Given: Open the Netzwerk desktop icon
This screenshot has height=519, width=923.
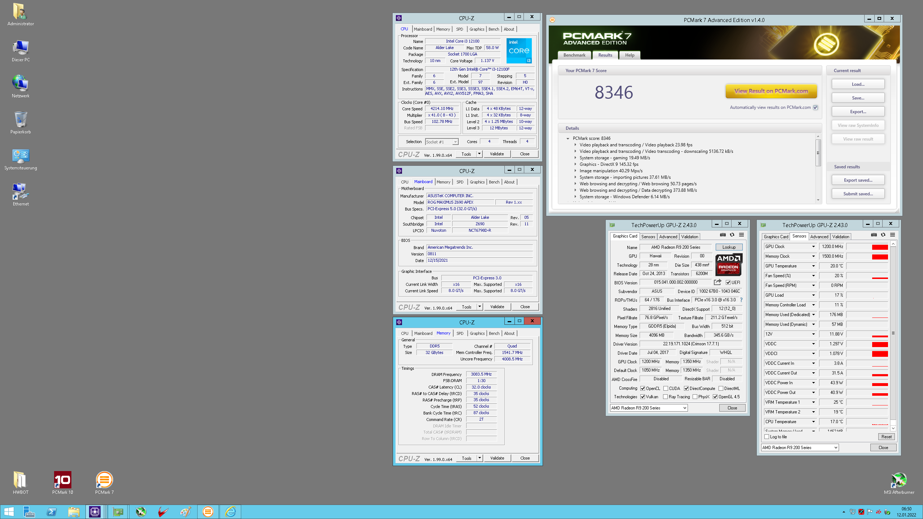Looking at the screenshot, I should [x=21, y=86].
